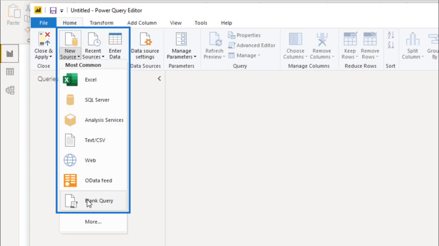Switch to the Transform ribbon tab

click(102, 23)
